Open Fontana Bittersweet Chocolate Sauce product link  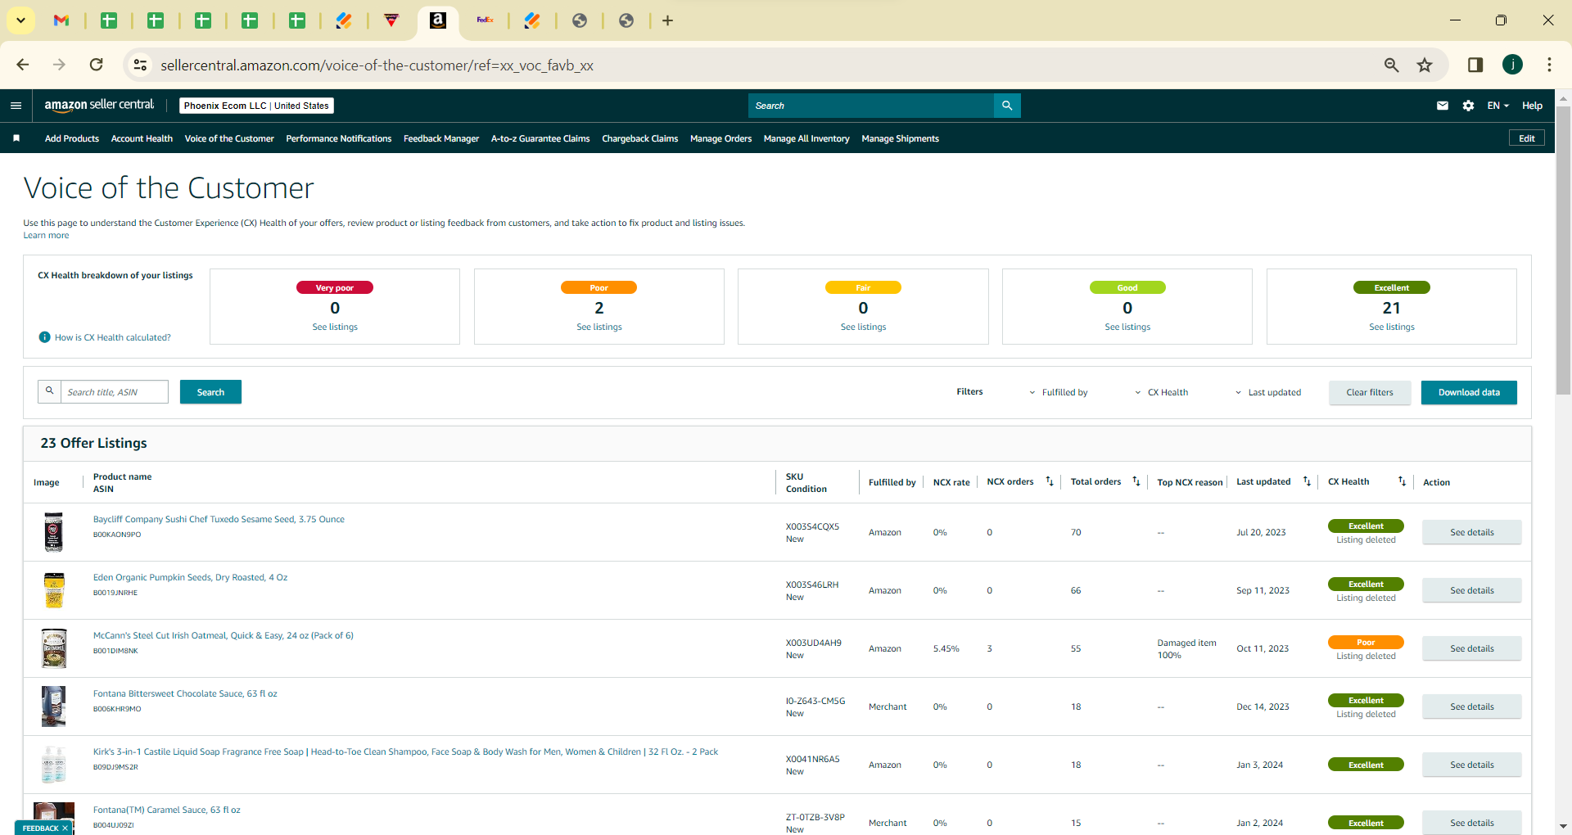point(185,693)
